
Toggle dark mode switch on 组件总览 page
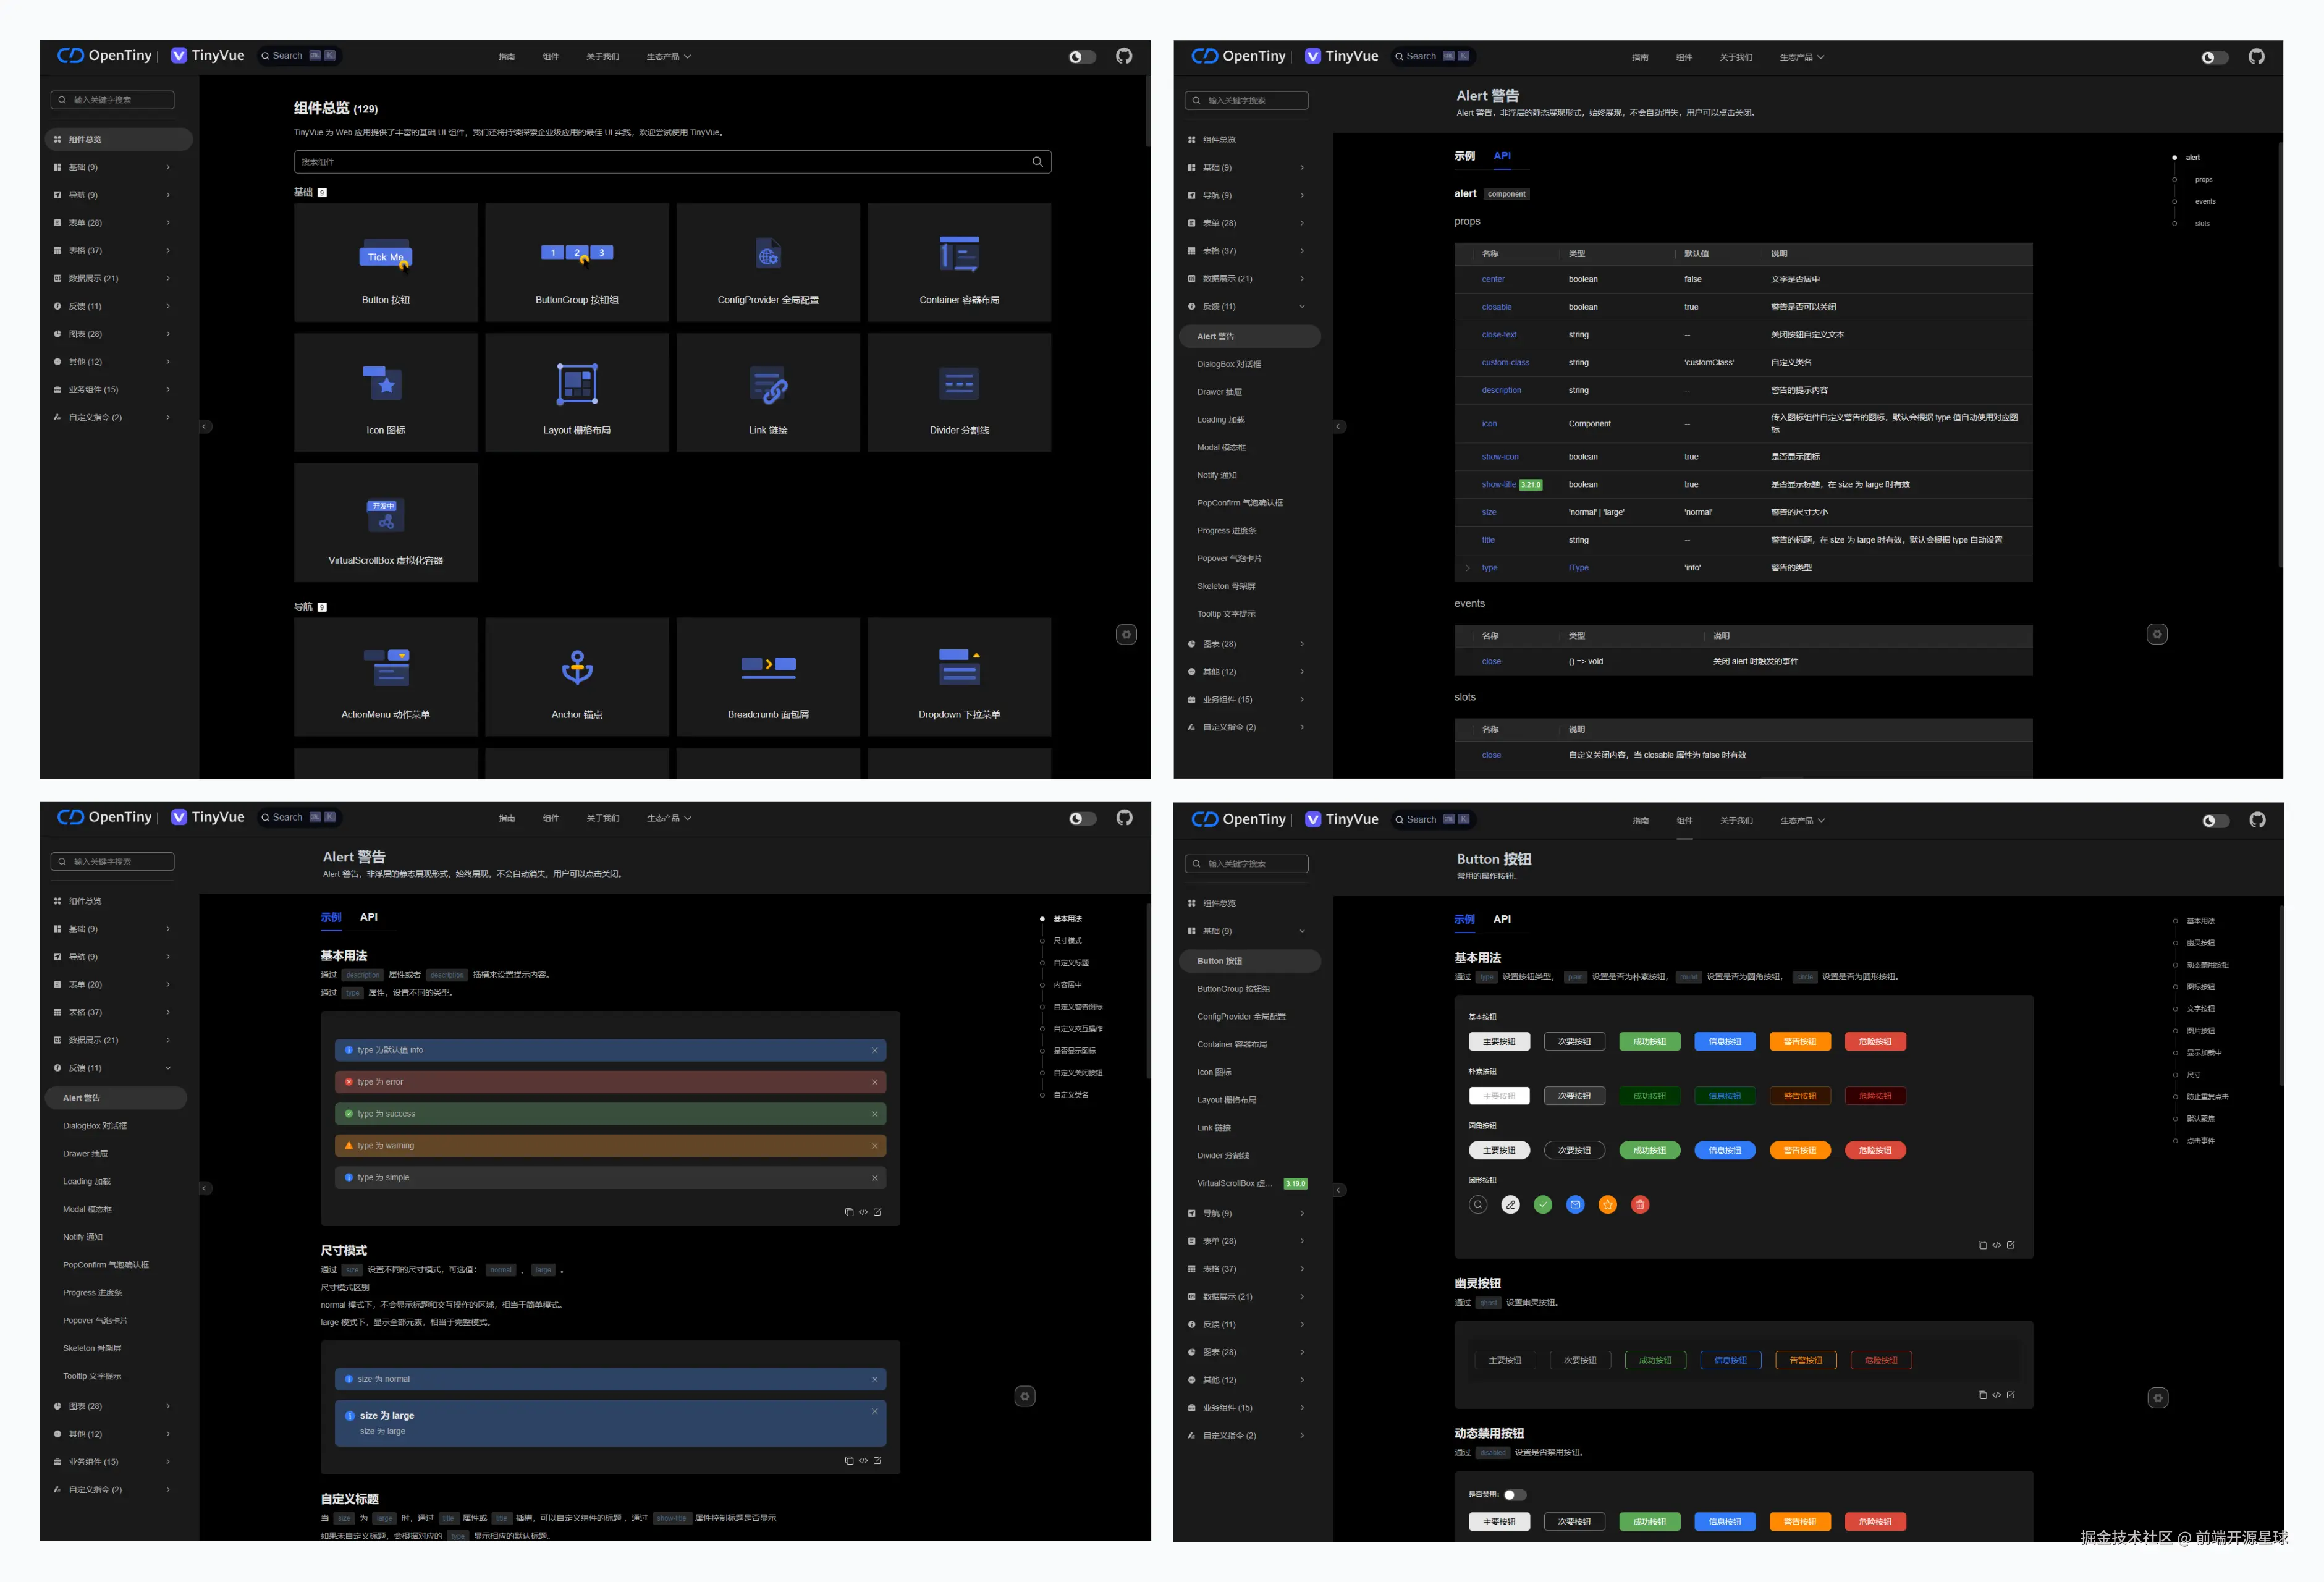[x=1082, y=57]
